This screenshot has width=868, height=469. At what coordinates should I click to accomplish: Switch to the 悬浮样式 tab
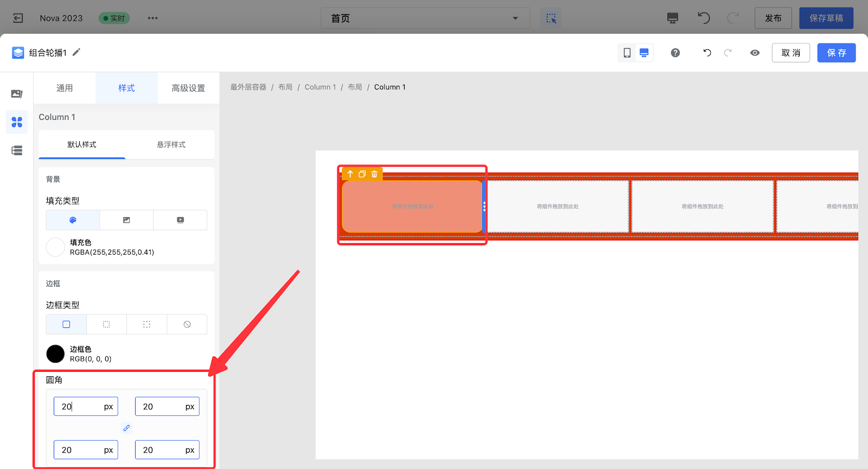pyautogui.click(x=171, y=144)
